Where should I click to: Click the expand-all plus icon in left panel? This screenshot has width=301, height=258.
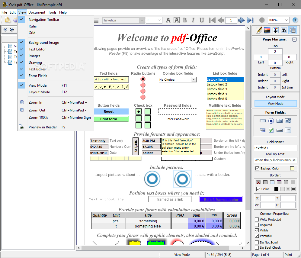(12, 30)
